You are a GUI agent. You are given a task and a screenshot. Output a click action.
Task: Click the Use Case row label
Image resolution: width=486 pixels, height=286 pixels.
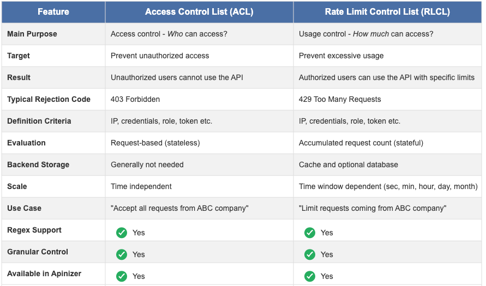[x=24, y=208]
